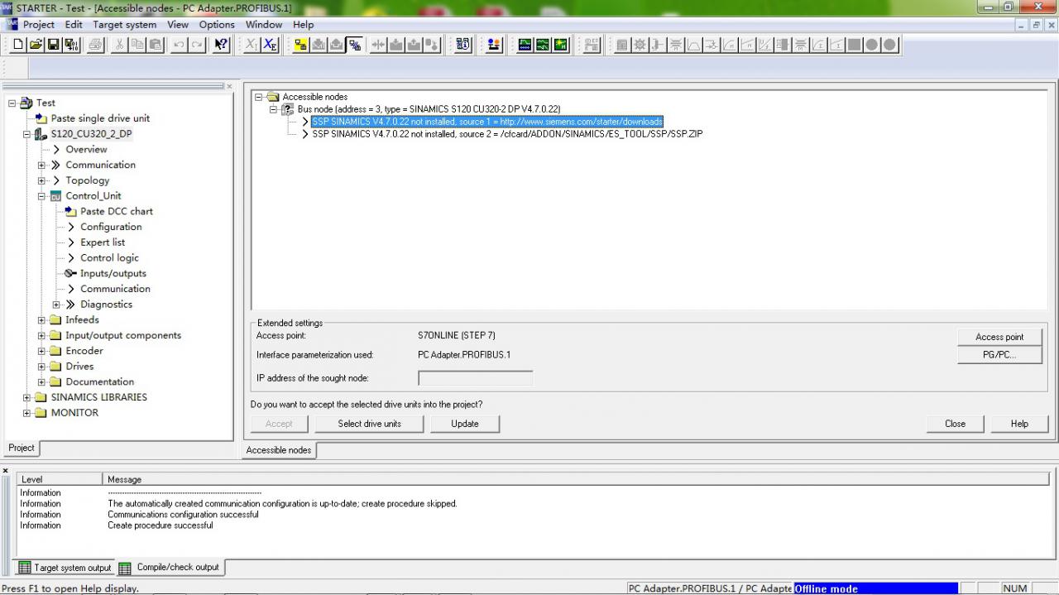Expand the Infeeds folder
Image resolution: width=1059 pixels, height=595 pixels.
click(41, 319)
